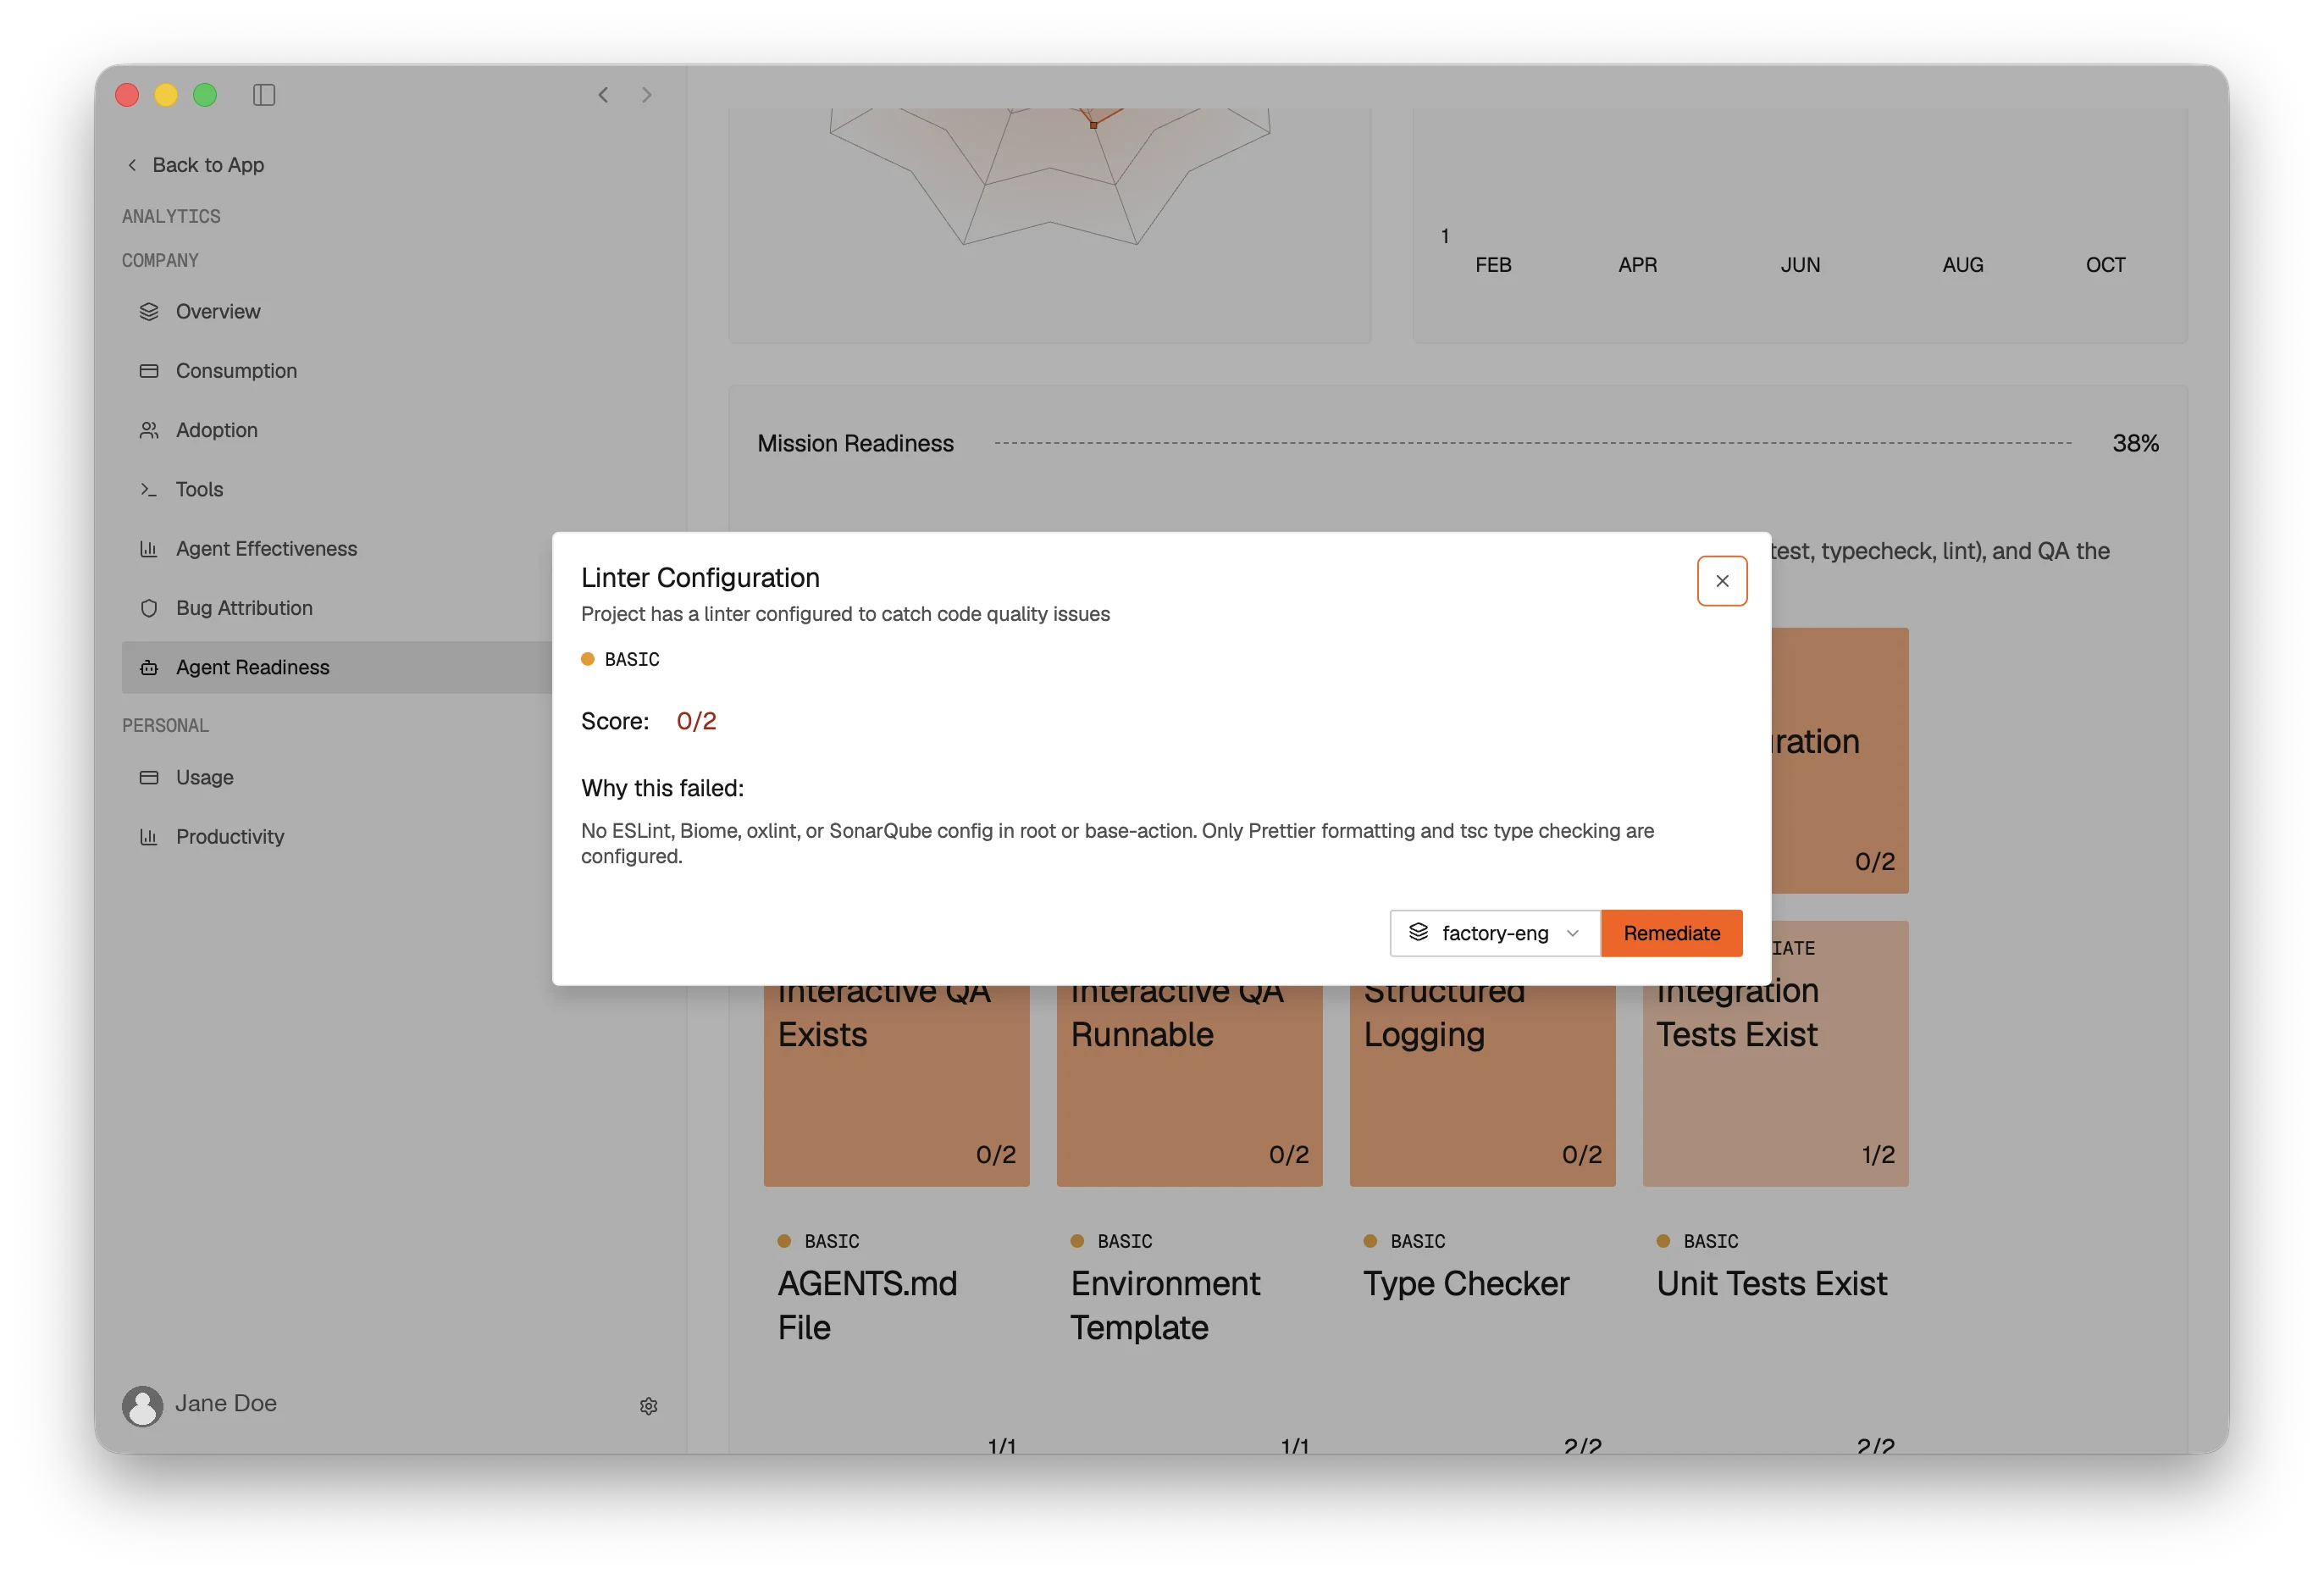Click the Usage card icon
2324x1579 pixels.
149,777
